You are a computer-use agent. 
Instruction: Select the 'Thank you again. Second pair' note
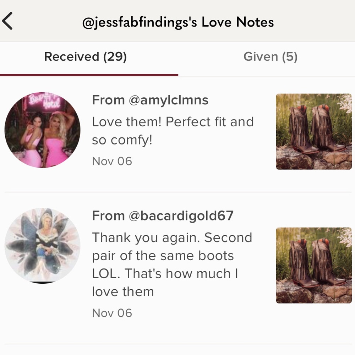[172, 264]
